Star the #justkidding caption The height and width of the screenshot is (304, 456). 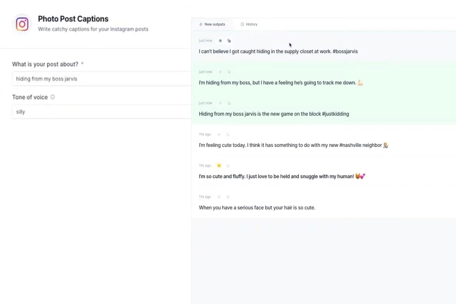(220, 103)
